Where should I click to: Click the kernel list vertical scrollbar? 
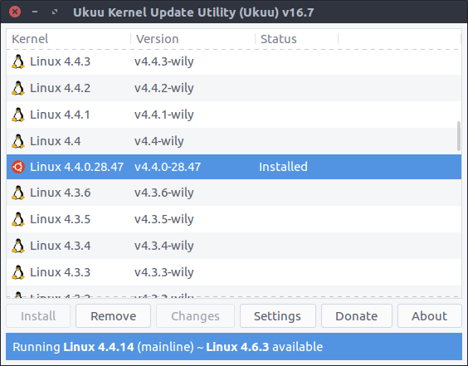[x=459, y=136]
